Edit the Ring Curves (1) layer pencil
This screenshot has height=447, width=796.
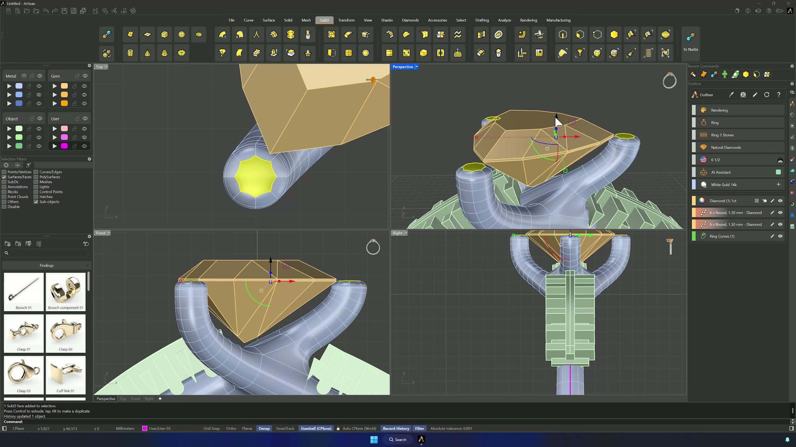click(772, 236)
